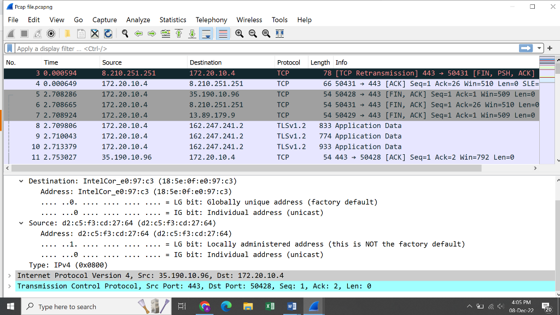Open the Go menu
The width and height of the screenshot is (560, 315).
click(78, 20)
